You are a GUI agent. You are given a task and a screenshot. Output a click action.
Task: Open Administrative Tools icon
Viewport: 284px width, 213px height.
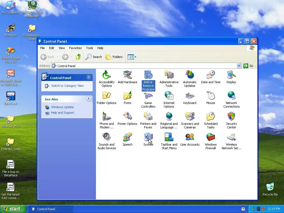click(x=169, y=79)
